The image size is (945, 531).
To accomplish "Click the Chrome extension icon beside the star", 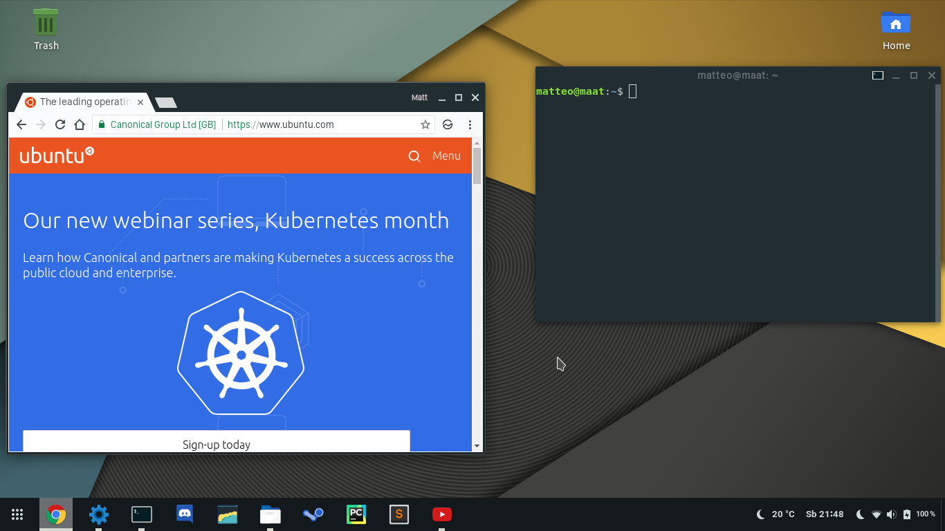I will (x=448, y=124).
